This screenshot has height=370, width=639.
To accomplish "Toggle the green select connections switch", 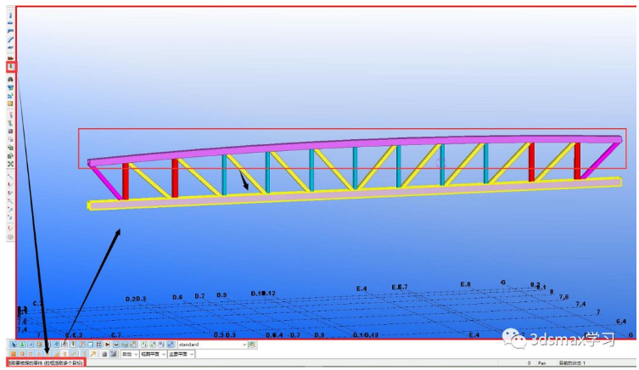I will (x=21, y=345).
